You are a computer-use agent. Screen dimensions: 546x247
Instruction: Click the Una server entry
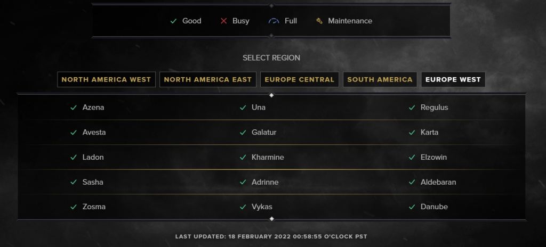pyautogui.click(x=259, y=108)
